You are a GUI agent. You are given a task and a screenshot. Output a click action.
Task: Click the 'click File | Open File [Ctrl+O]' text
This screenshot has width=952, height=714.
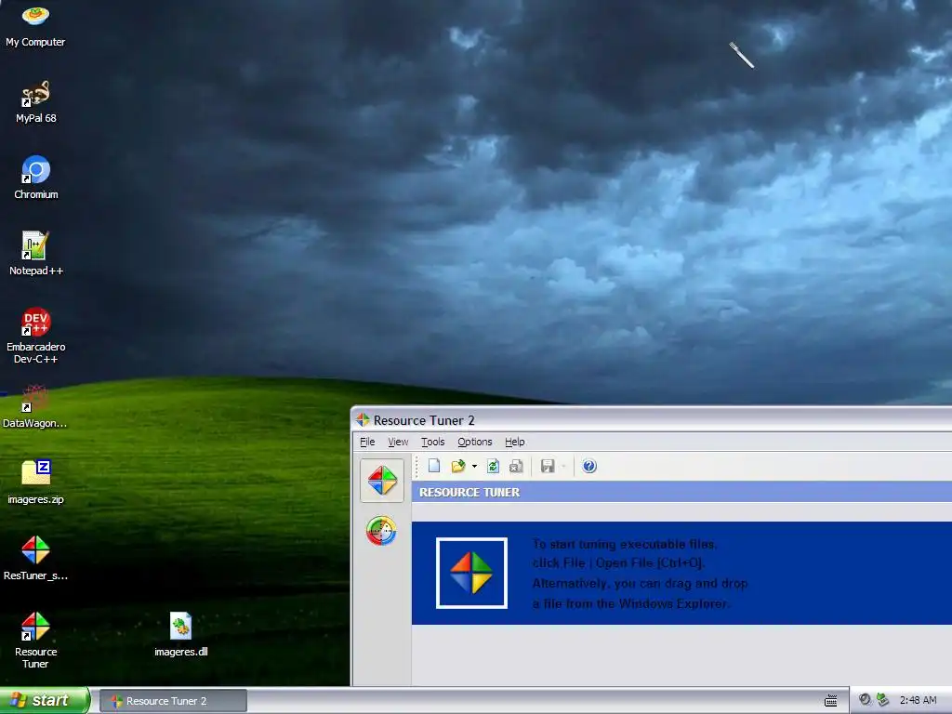[618, 562]
